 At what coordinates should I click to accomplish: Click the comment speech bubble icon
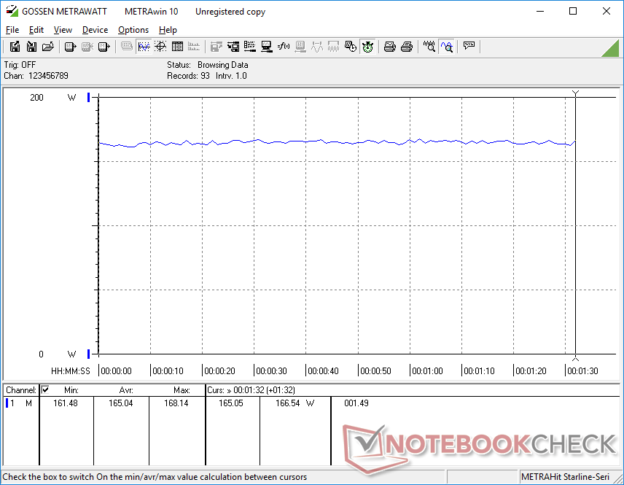pos(469,47)
